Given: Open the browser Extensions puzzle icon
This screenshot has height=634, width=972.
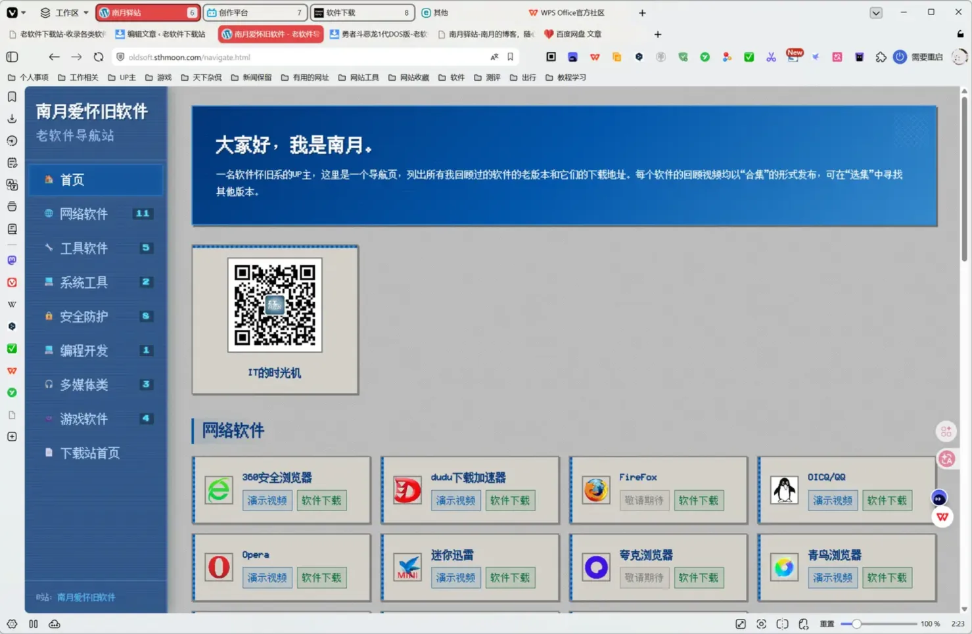Looking at the screenshot, I should click(x=881, y=57).
